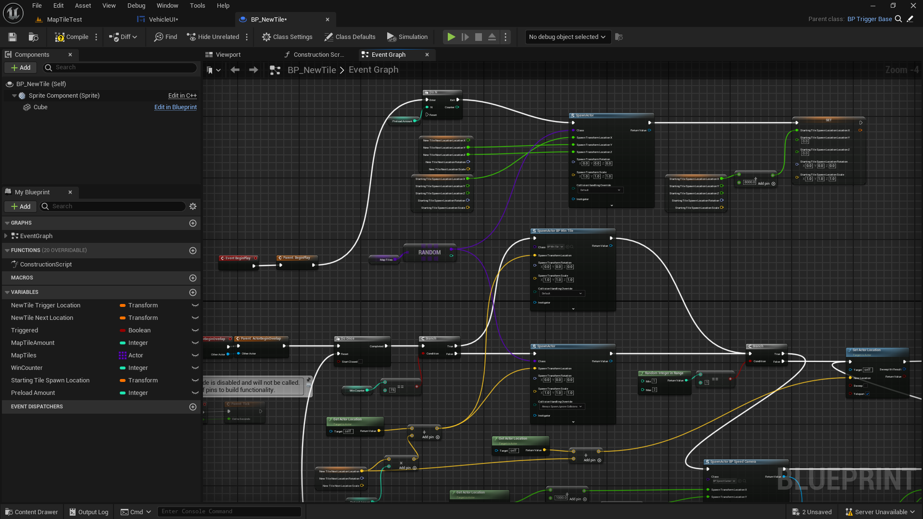This screenshot has width=923, height=519.
Task: Add a new component
Action: tap(21, 68)
